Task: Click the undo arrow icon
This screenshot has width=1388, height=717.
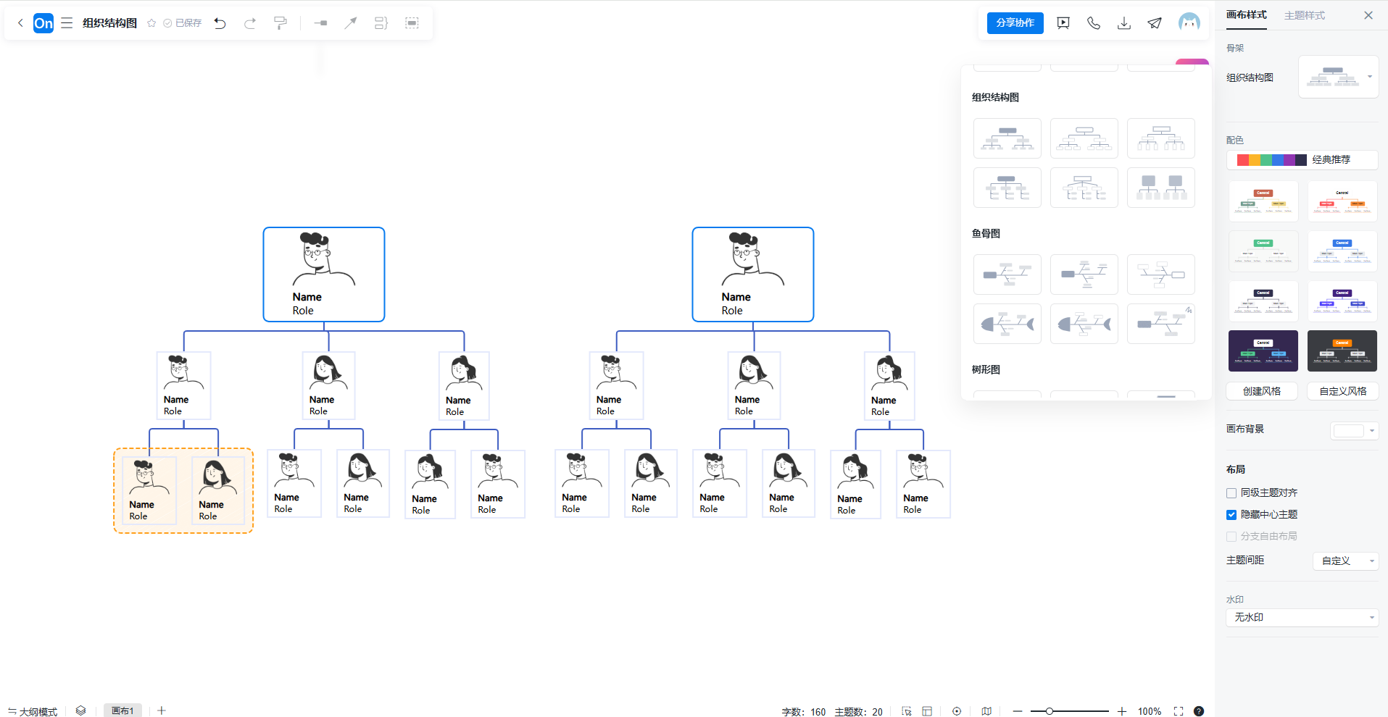Action: click(220, 23)
